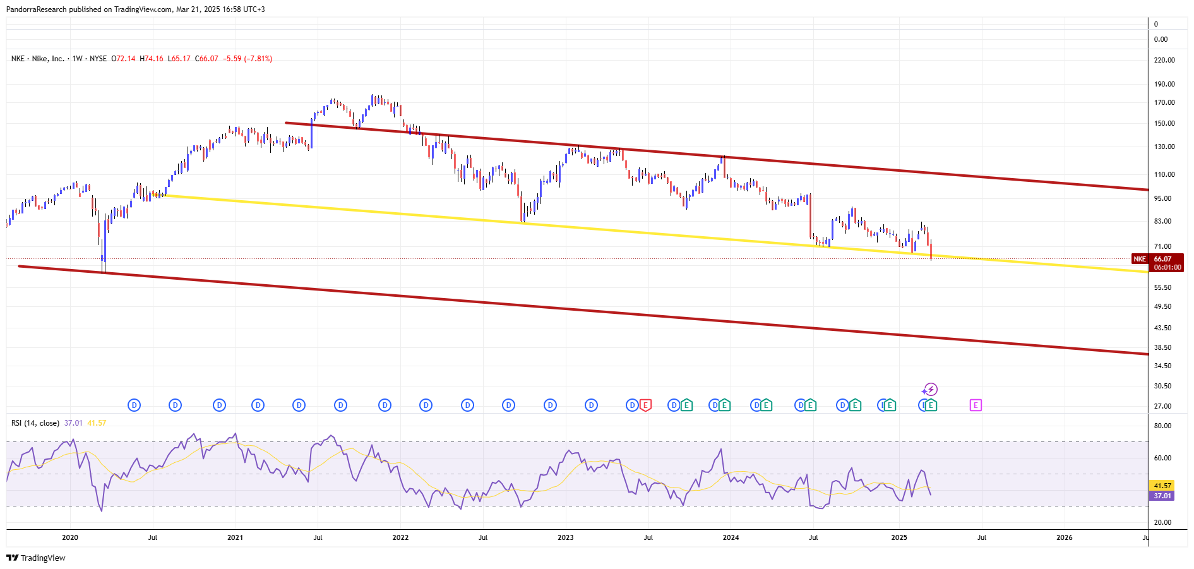The width and height of the screenshot is (1194, 569).
Task: Open the dividend marker for early March 2021
Action: click(258, 405)
